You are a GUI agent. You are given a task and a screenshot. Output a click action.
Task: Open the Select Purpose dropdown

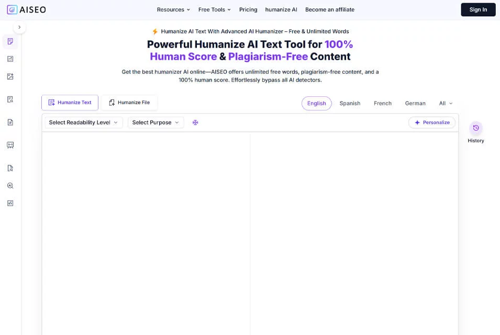[x=155, y=122]
